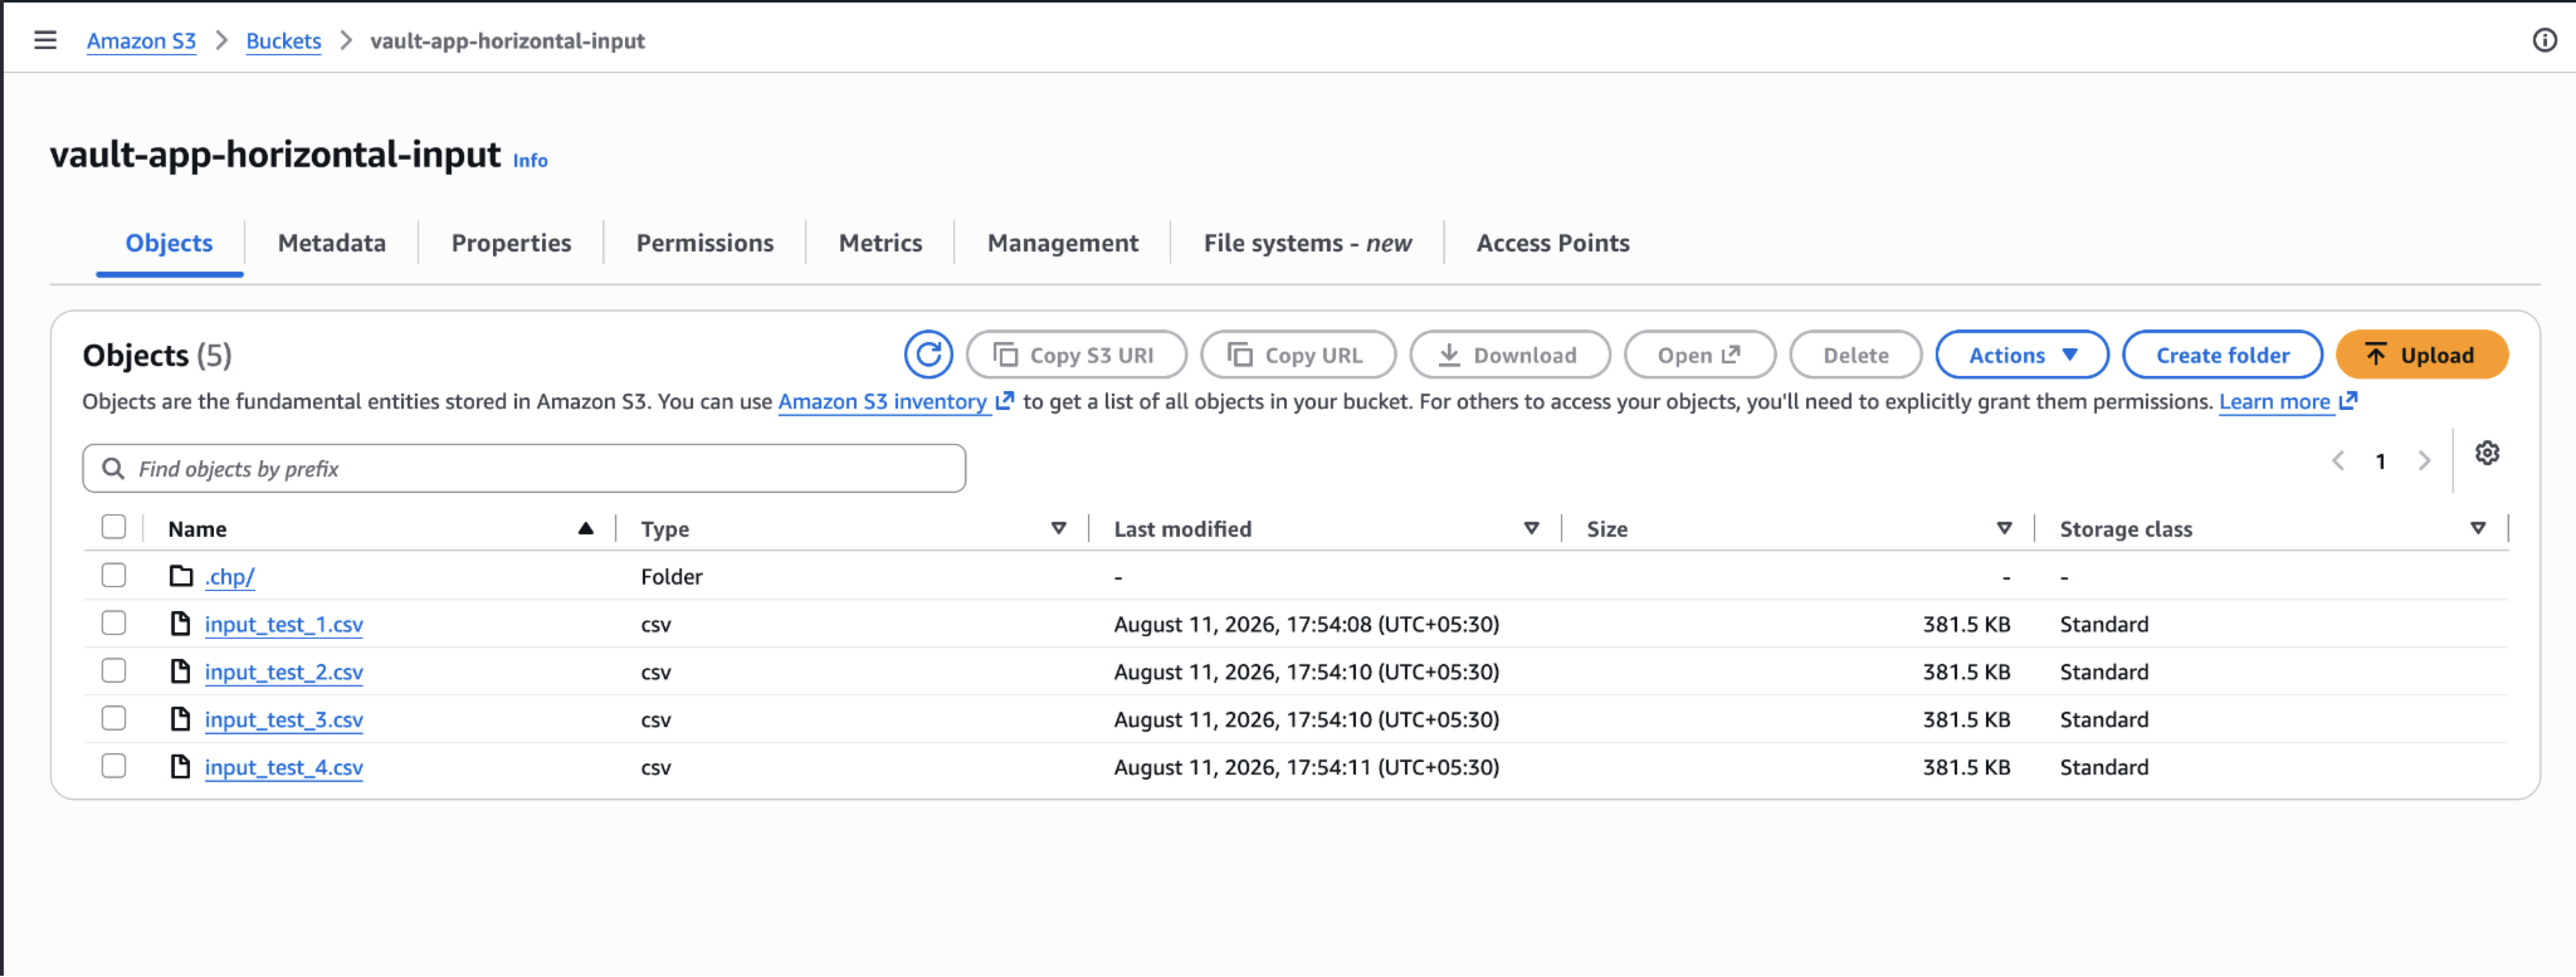Click file icon beside input_test_1.csv
Image resolution: width=2576 pixels, height=977 pixels.
pyautogui.click(x=180, y=624)
